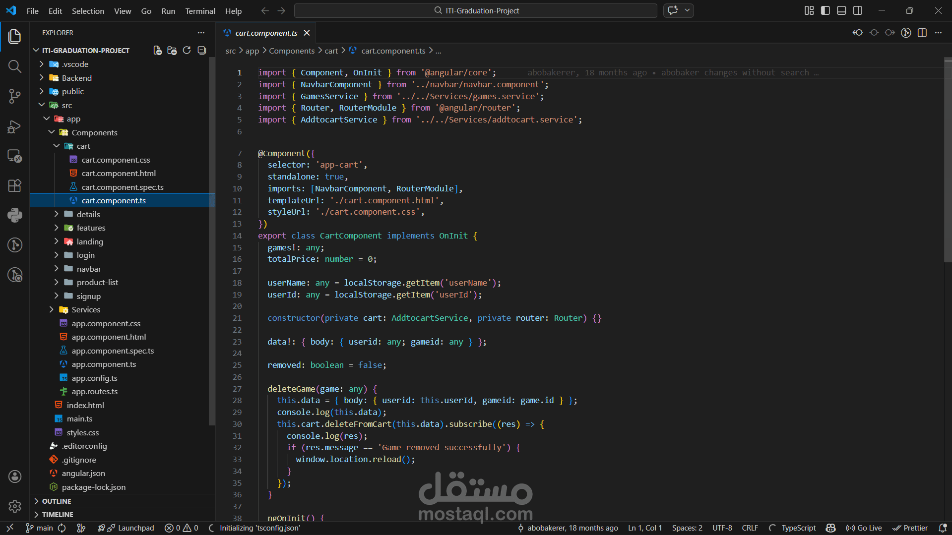The image size is (952, 535).
Task: Refresh the explorer tree
Action: click(x=187, y=50)
